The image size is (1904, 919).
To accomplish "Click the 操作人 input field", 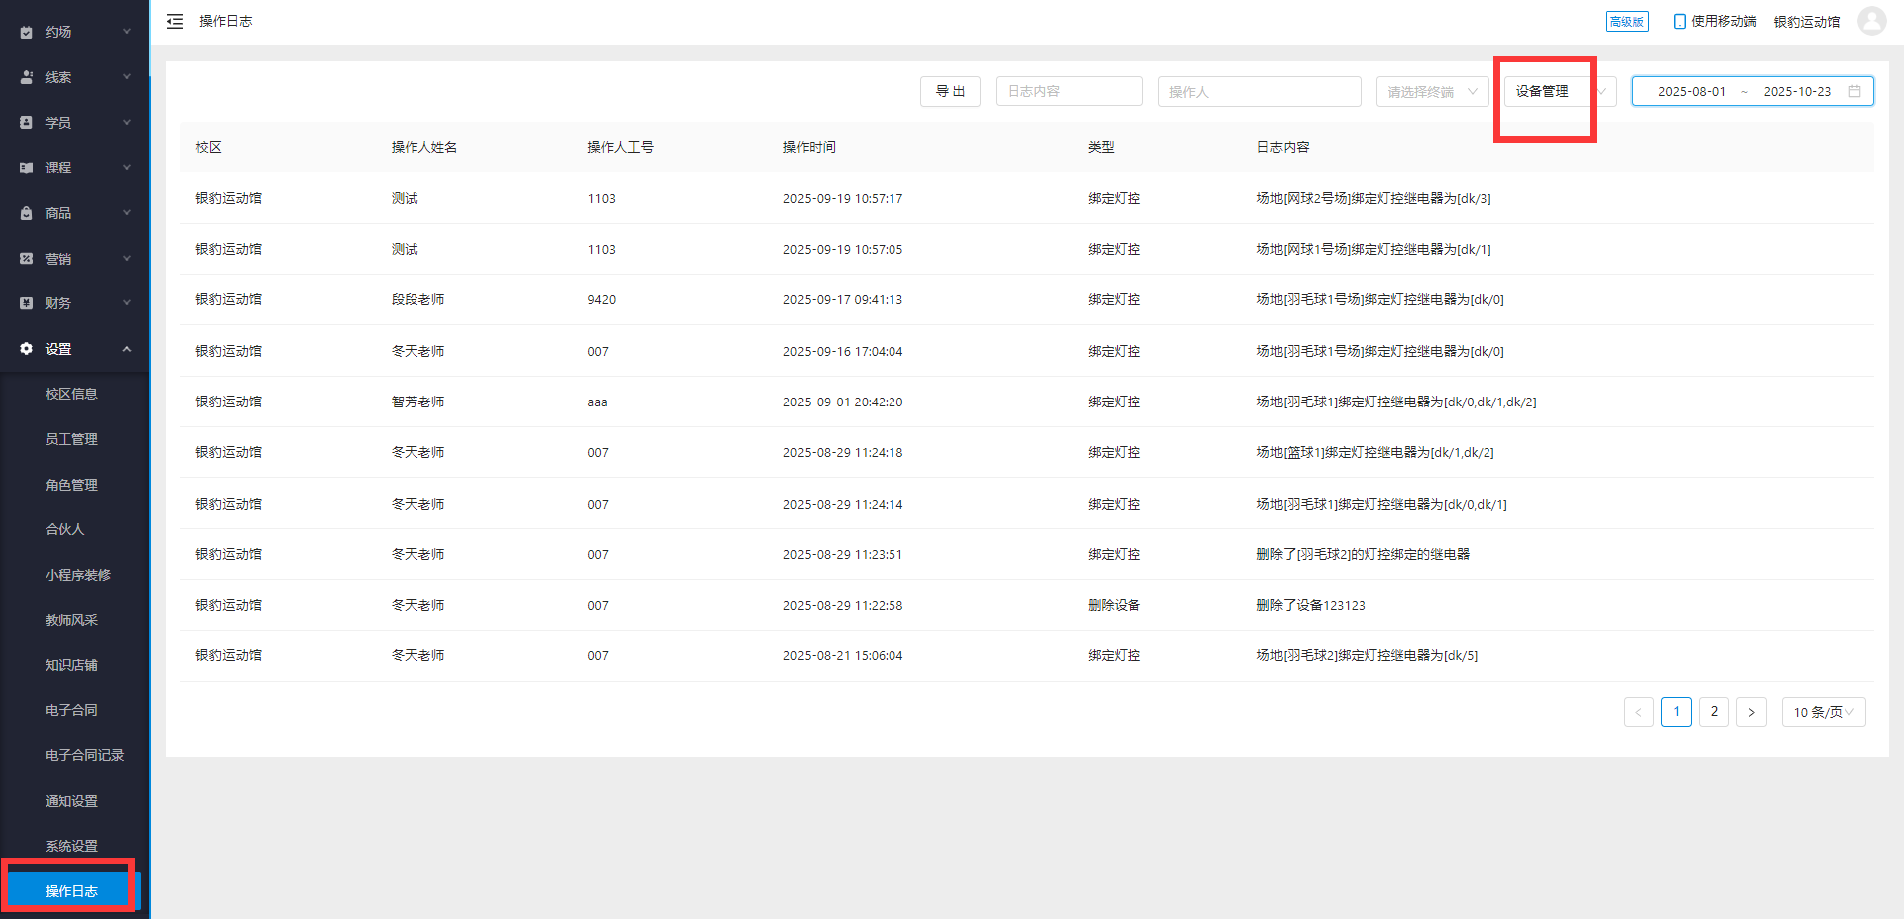I will click(x=1258, y=92).
